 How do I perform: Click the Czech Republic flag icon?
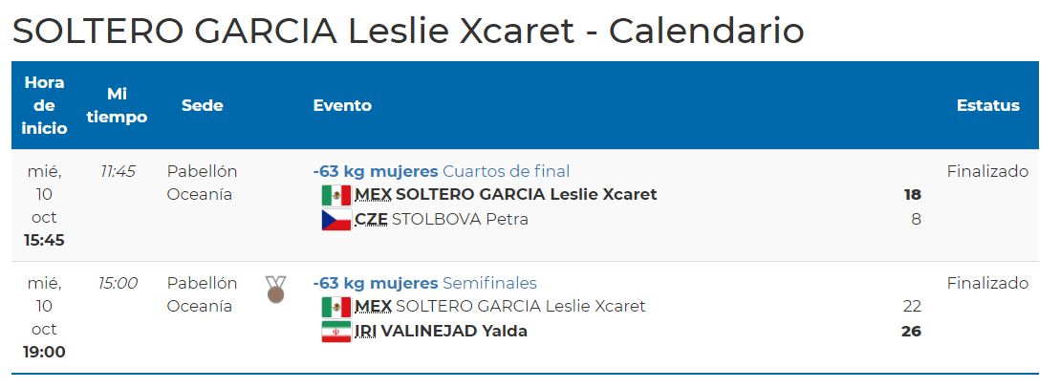click(335, 220)
